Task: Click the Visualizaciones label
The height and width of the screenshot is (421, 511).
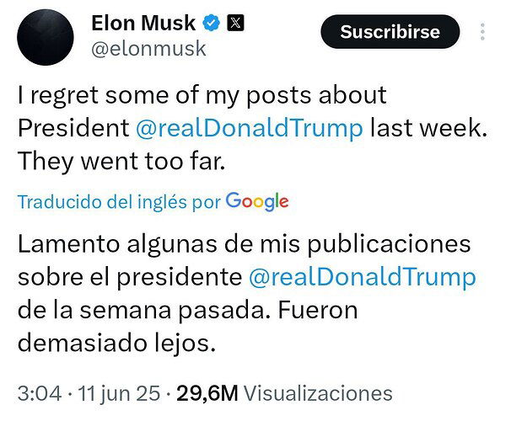Action: [318, 393]
